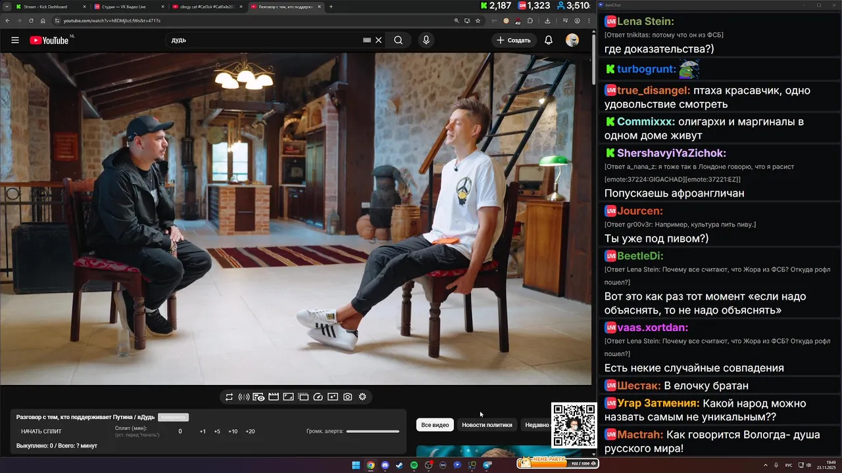The image size is (842, 473).
Task: Click the QR code overlay image
Action: tap(574, 426)
